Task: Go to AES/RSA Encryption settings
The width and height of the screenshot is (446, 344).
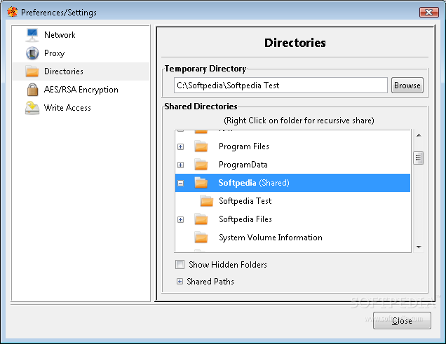Action: 81,90
